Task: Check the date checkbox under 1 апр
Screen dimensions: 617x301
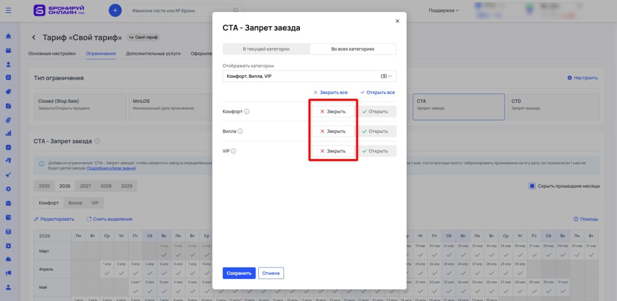Action: click(106, 273)
